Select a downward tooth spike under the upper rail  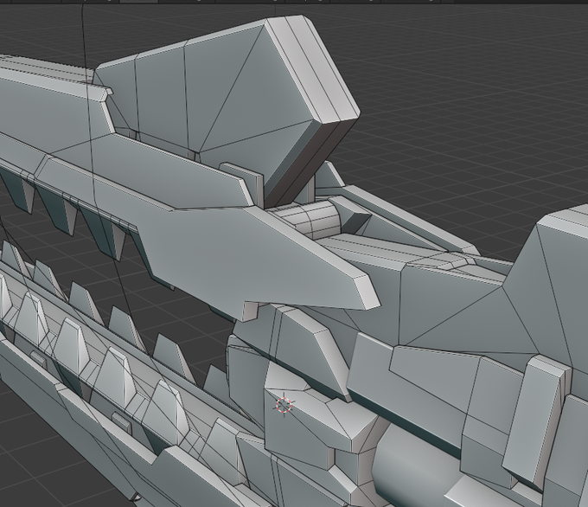point(67,212)
